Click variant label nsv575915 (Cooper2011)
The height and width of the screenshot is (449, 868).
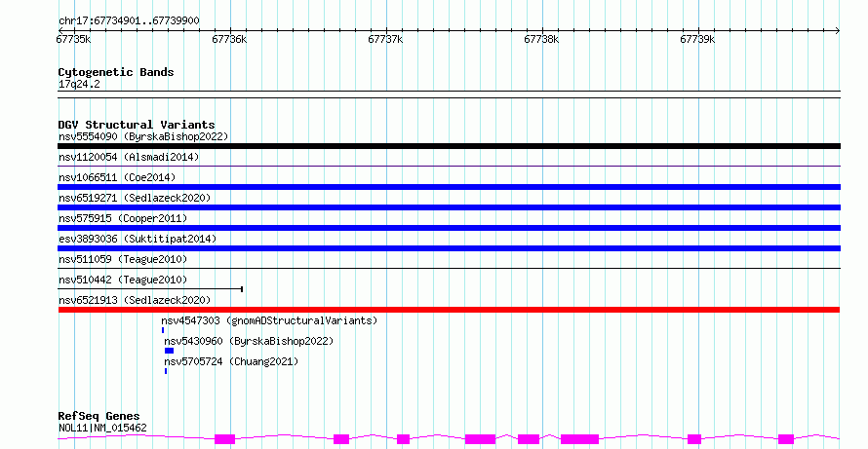[x=123, y=218]
